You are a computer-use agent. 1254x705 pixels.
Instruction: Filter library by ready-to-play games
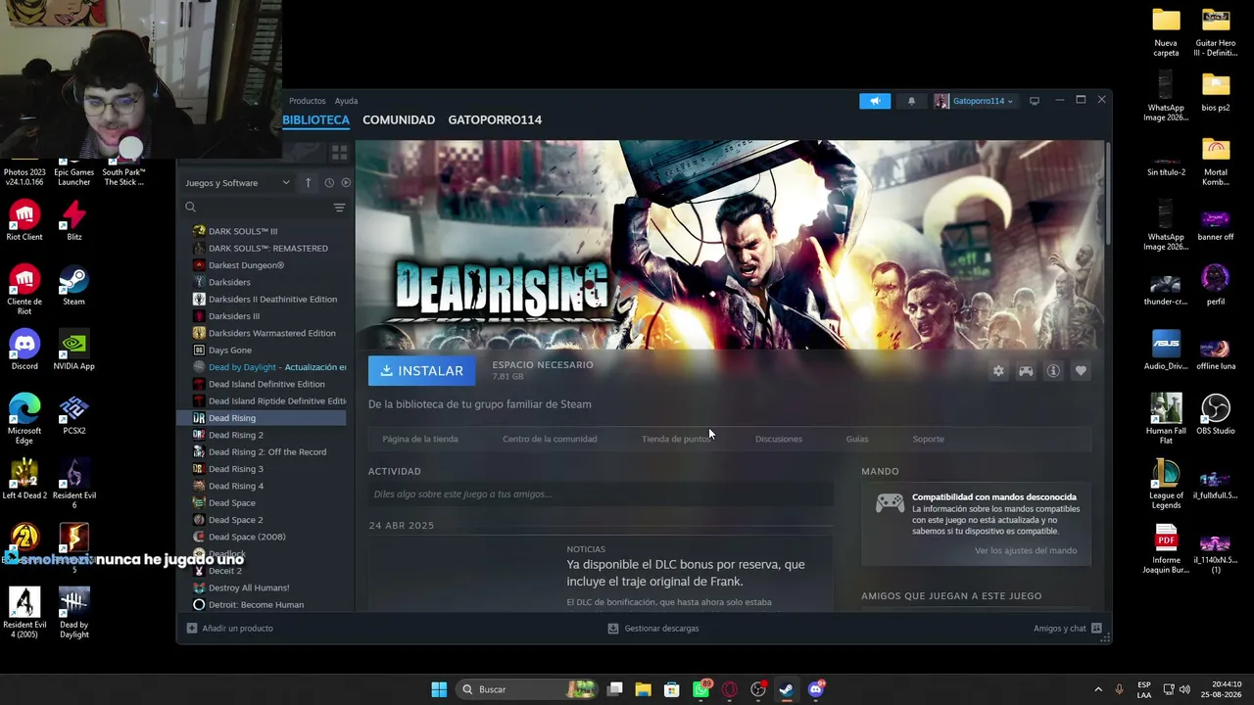pos(345,183)
